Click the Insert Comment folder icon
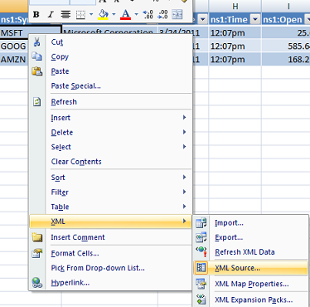Viewport: 310px width, 307px height. tap(37, 237)
